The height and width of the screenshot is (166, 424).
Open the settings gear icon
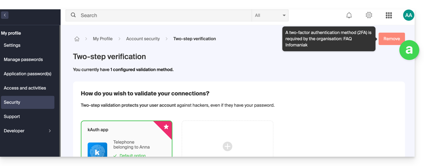tap(369, 15)
